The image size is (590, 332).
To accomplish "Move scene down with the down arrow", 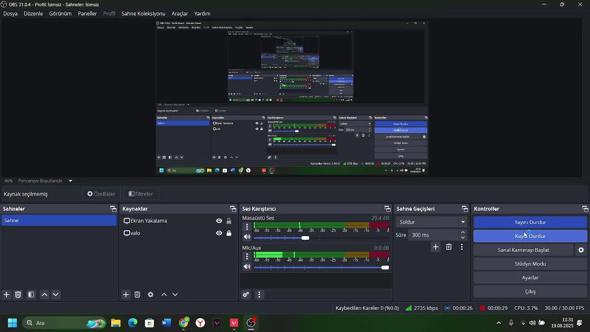I will 56,295.
